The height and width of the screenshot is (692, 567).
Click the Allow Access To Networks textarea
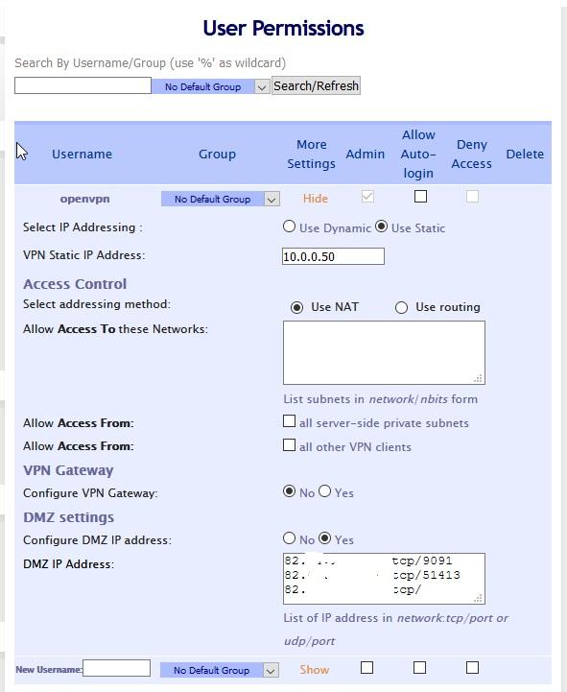click(384, 352)
